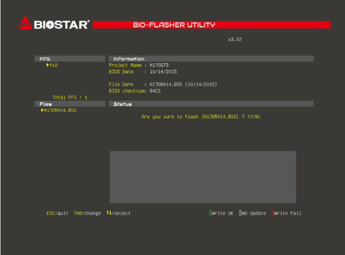Click the TAB:Change hint

[87, 213]
